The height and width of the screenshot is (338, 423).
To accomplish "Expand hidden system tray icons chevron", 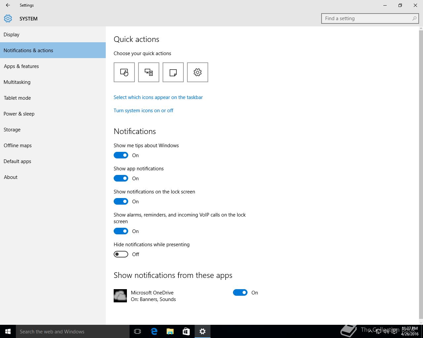I will [370, 331].
